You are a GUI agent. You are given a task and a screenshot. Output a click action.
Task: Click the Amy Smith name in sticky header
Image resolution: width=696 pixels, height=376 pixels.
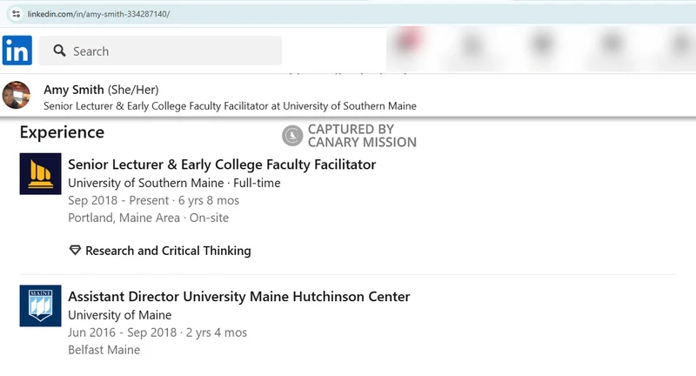click(x=74, y=90)
